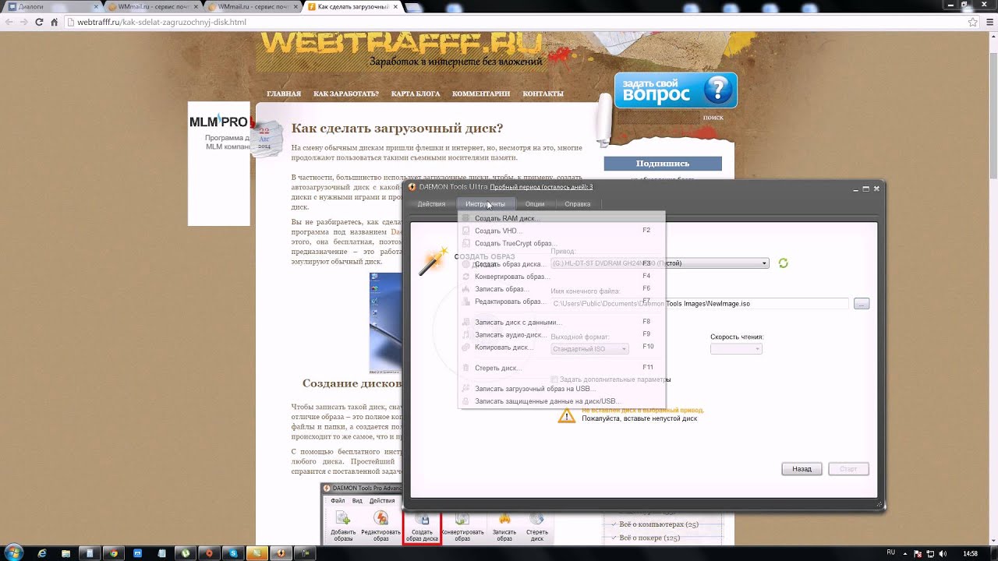This screenshot has width=998, height=561.
Task: Click the volume icon in the system tray
Action: [x=943, y=553]
